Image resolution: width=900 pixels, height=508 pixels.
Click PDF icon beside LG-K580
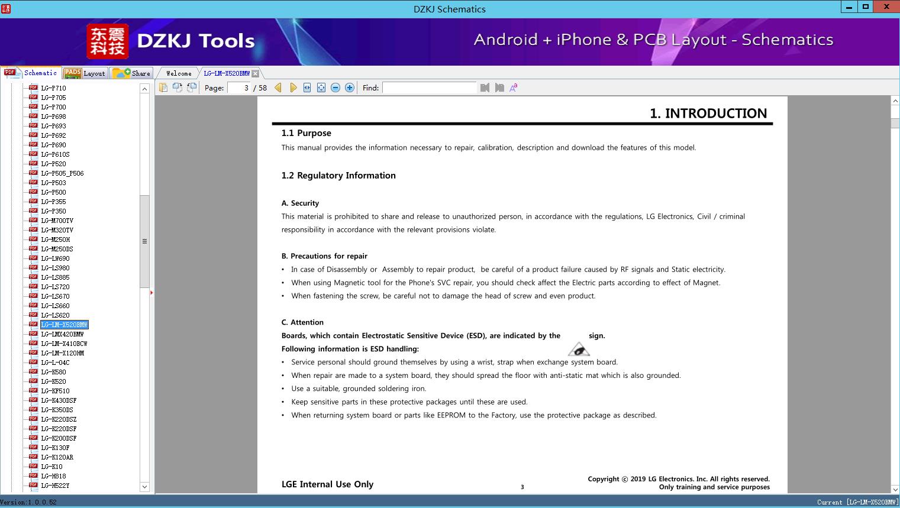coord(33,371)
